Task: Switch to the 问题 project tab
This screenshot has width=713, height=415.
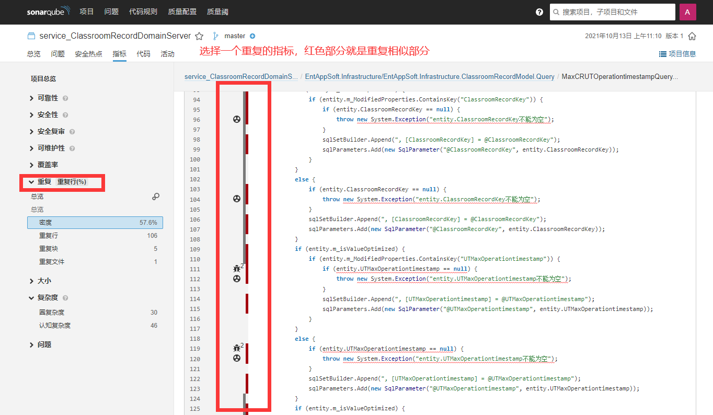Action: 57,54
